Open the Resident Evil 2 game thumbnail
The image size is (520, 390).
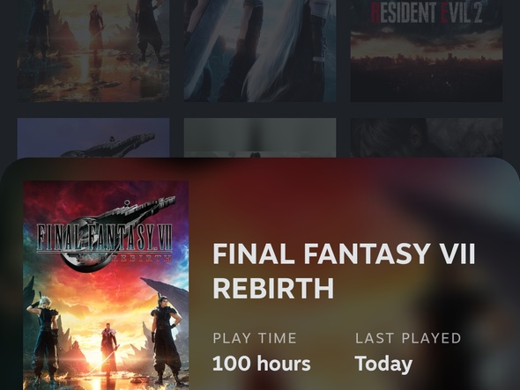[x=427, y=51]
